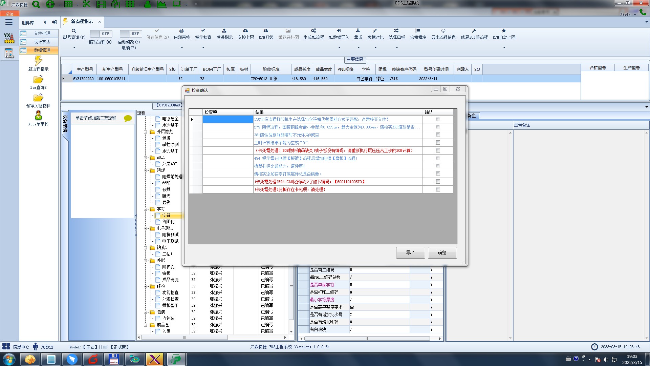The height and width of the screenshot is (366, 650).
Task: Open Bom查询2 folder icon
Action: pyautogui.click(x=38, y=80)
